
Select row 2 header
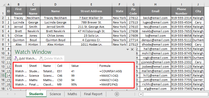[x=3, y=18]
